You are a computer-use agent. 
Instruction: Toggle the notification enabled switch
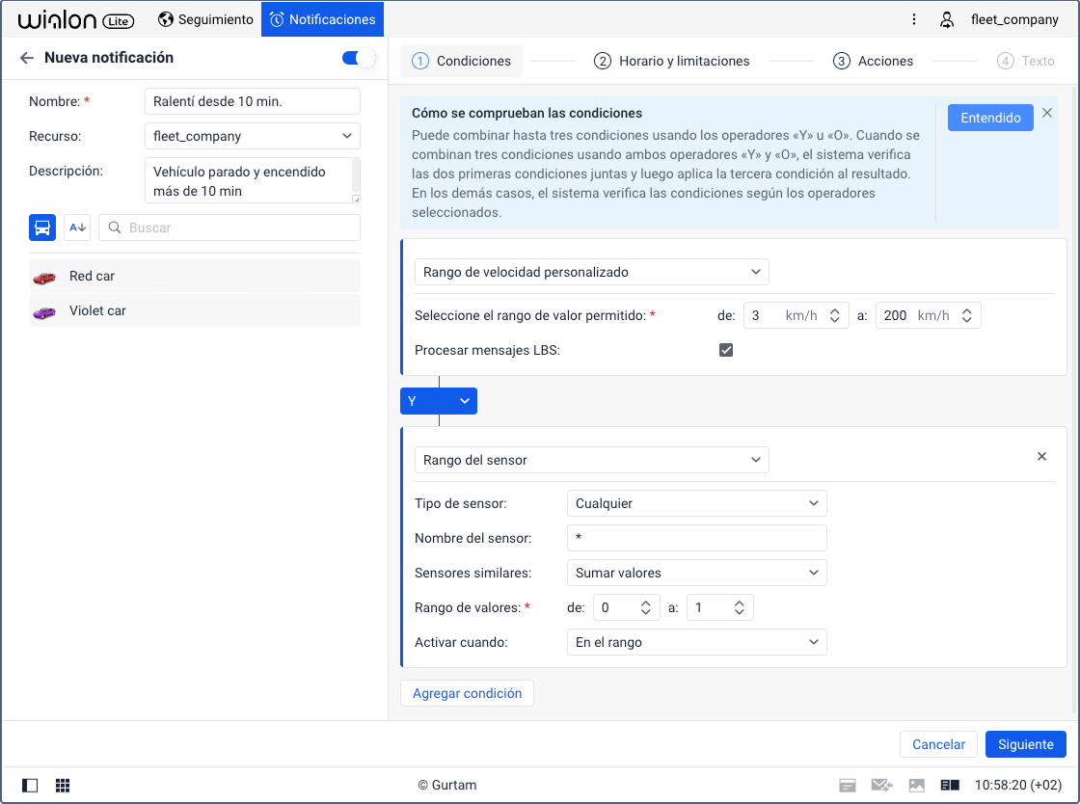[x=358, y=58]
